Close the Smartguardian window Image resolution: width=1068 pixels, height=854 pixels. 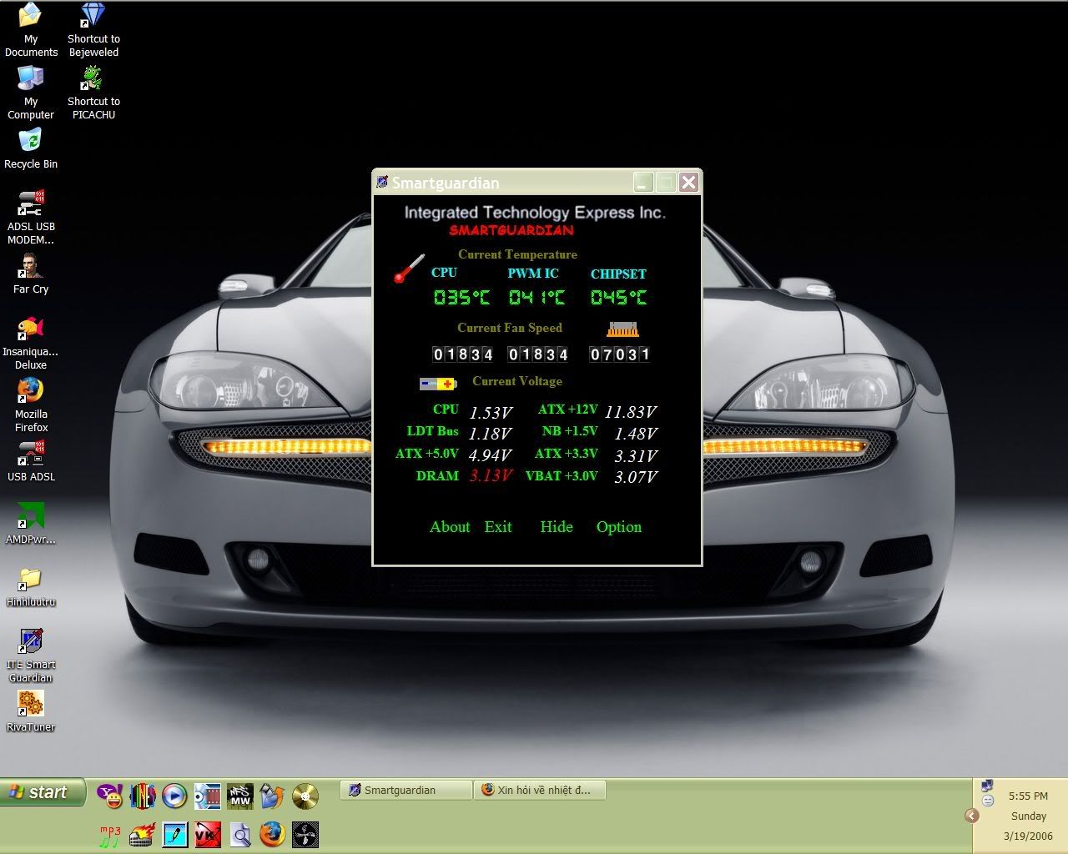(688, 183)
